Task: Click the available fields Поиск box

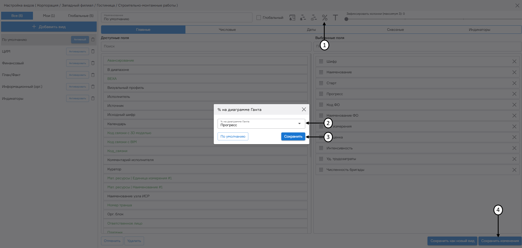Action: (206, 46)
